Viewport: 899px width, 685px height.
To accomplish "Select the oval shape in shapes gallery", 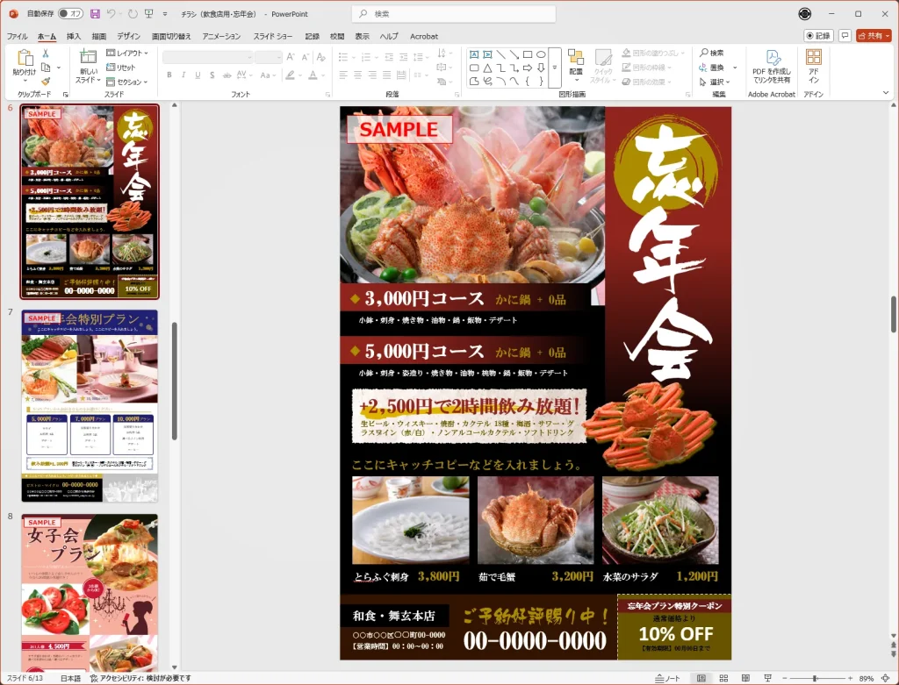I will pos(541,54).
